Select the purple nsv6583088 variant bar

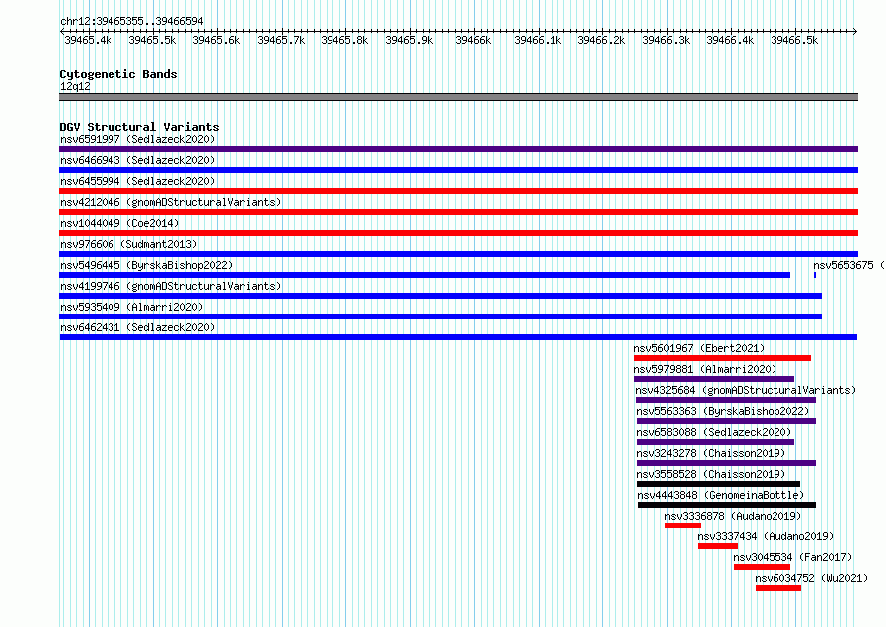click(x=716, y=442)
